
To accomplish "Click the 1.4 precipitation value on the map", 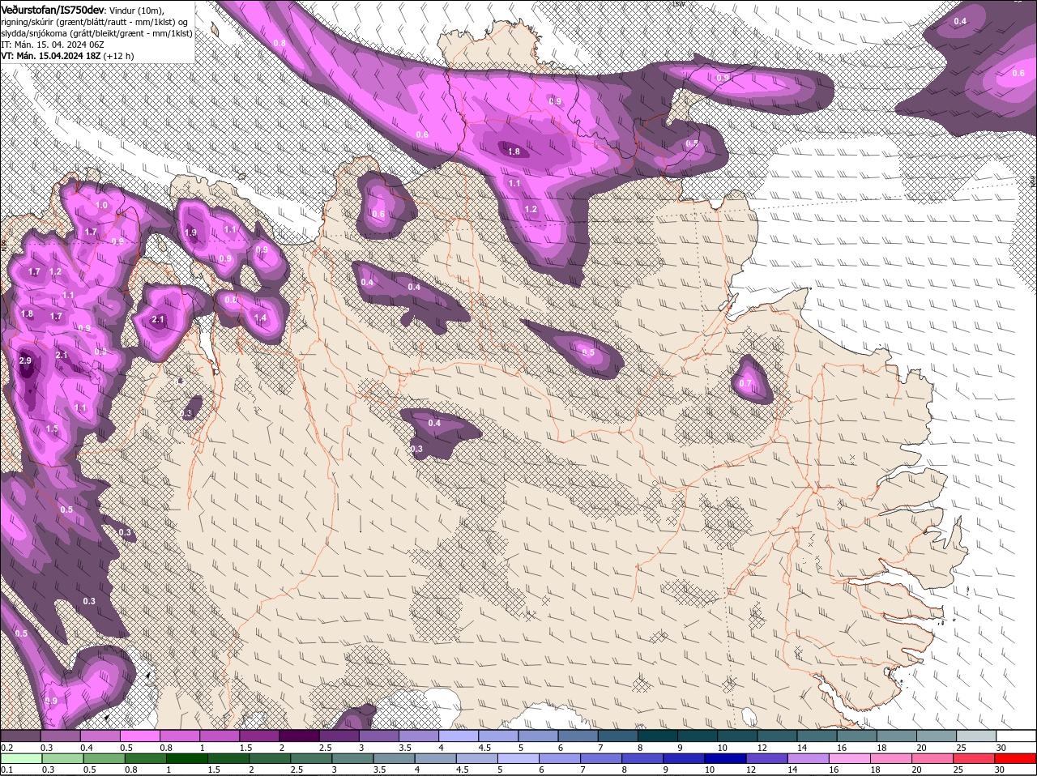I will 261,318.
